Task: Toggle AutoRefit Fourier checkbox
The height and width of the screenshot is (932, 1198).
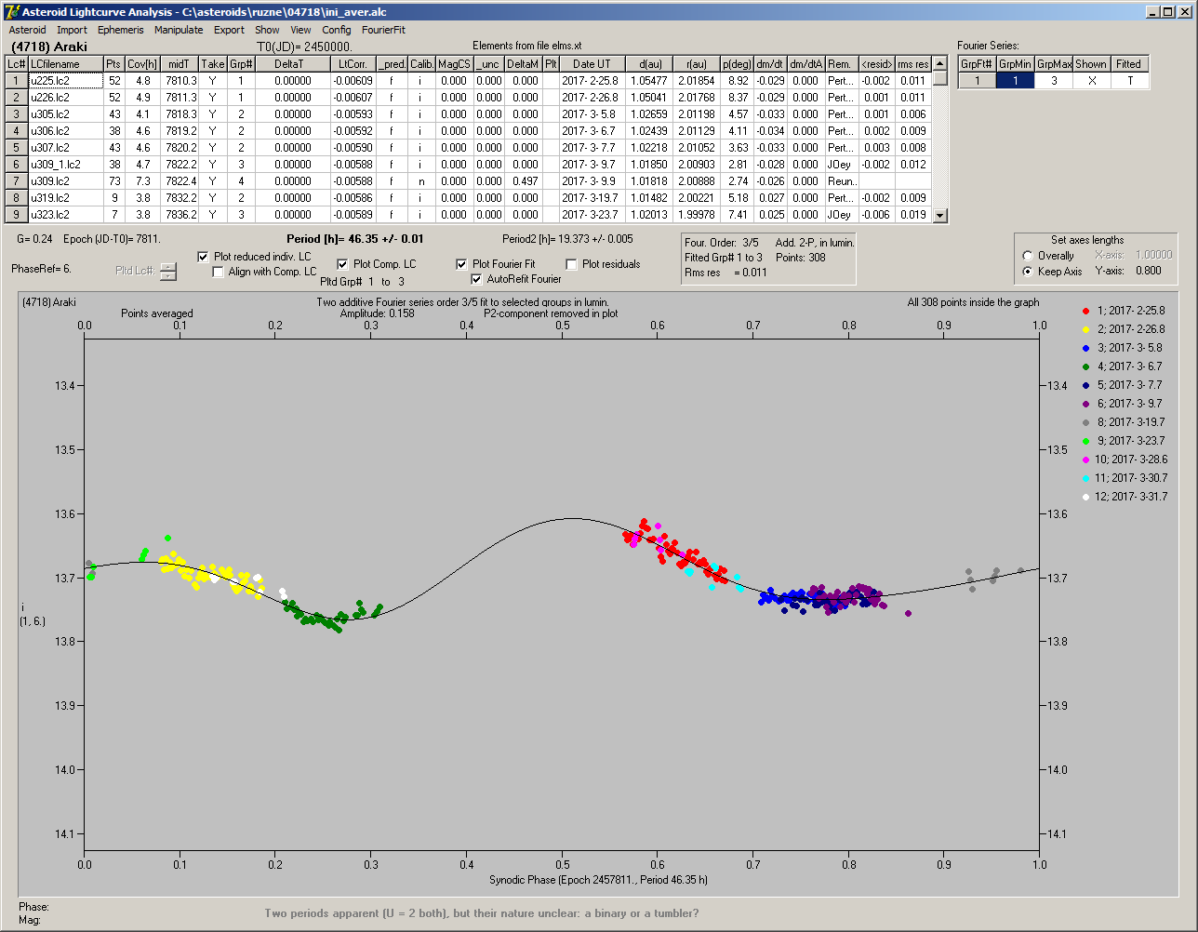Action: click(477, 279)
